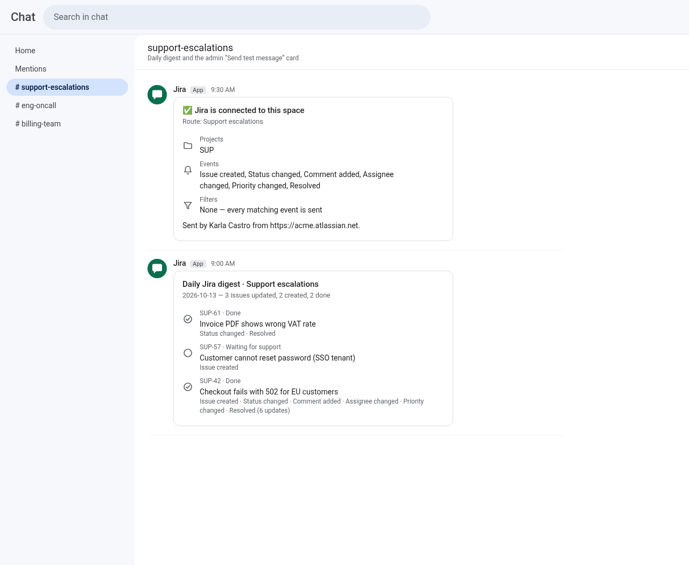
Task: Open issue Customer cannot reset password (SSO tenant)
Action: pyautogui.click(x=277, y=358)
